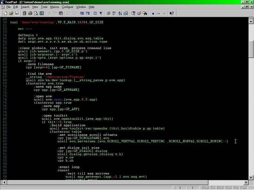Open the TextPad system menu in the title bar
This screenshot has height=190, width=254.
3,2
